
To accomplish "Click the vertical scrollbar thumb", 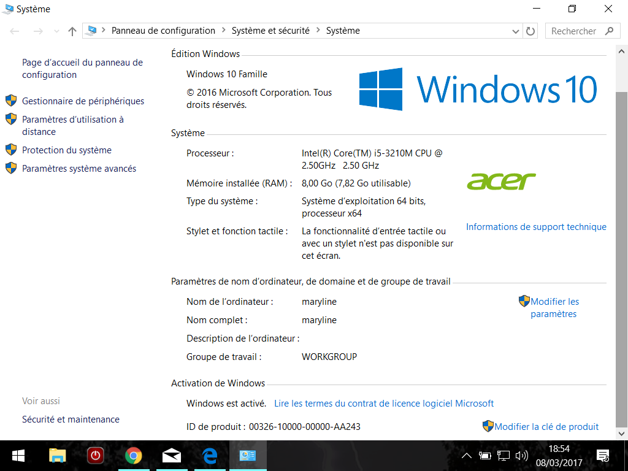I will [x=621, y=259].
